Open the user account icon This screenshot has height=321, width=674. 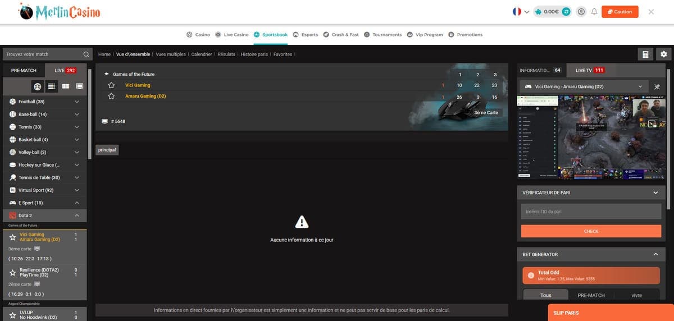coord(581,11)
